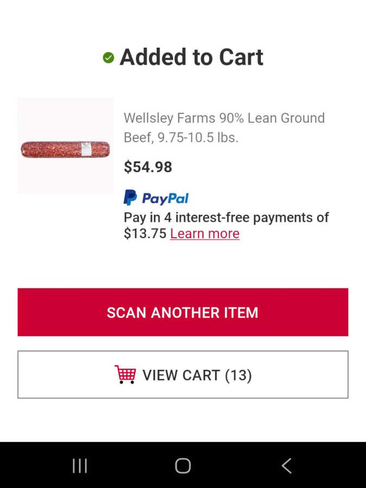Open the ground beef product thumbnail
This screenshot has height=488, width=366.
(x=66, y=146)
